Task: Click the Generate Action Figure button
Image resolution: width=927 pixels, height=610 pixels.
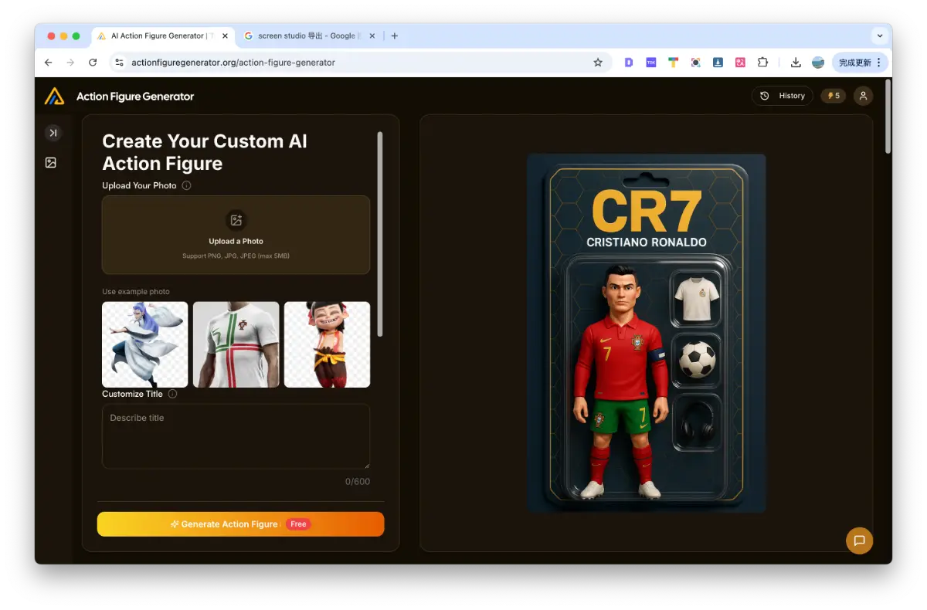Action: 240,524
